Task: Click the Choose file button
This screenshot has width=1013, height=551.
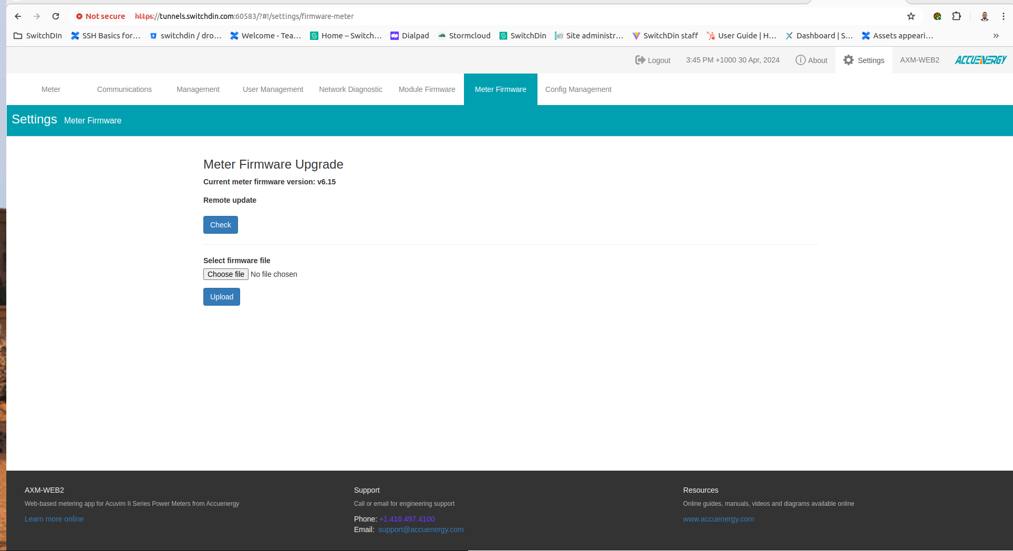Action: [226, 274]
